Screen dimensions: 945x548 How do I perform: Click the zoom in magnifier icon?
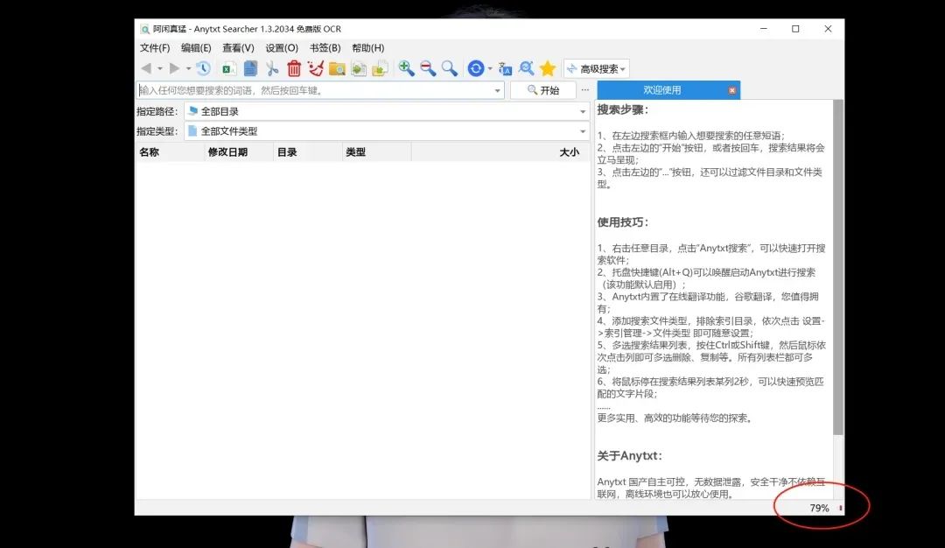point(406,68)
